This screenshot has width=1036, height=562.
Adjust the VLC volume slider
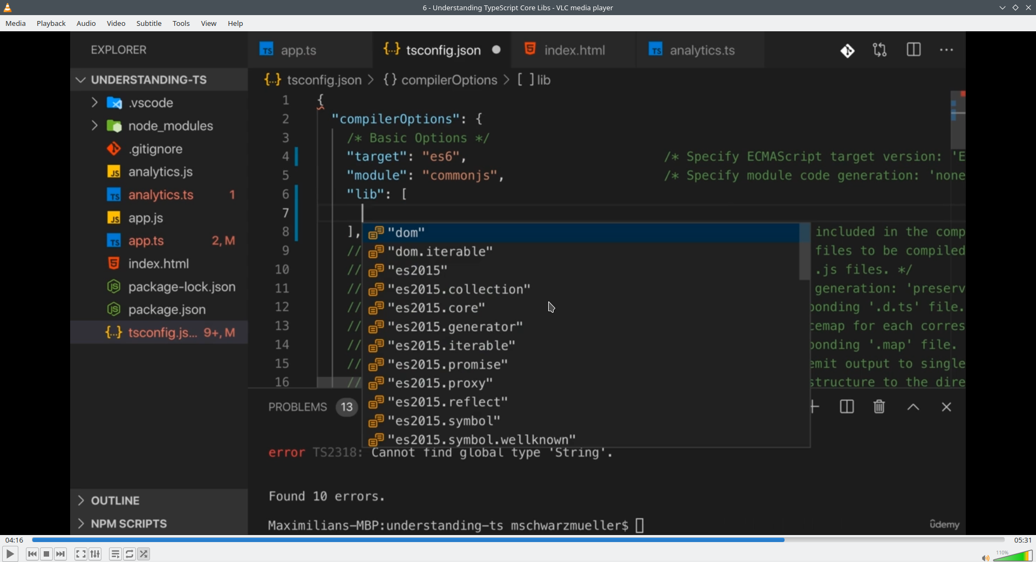tap(1013, 556)
